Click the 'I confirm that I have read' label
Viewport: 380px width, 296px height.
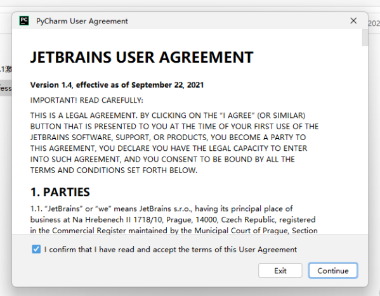(x=171, y=250)
